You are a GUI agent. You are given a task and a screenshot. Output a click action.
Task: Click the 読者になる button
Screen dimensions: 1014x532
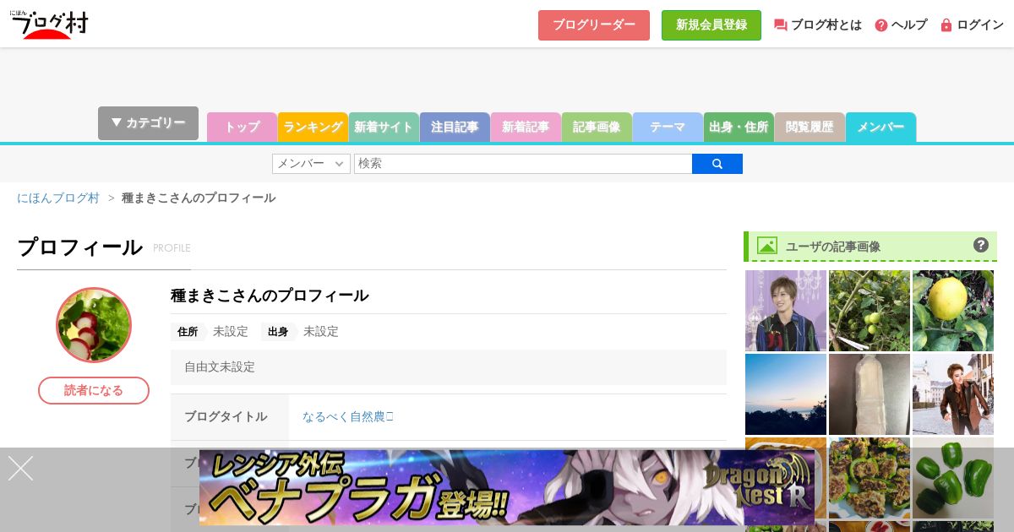tap(94, 390)
